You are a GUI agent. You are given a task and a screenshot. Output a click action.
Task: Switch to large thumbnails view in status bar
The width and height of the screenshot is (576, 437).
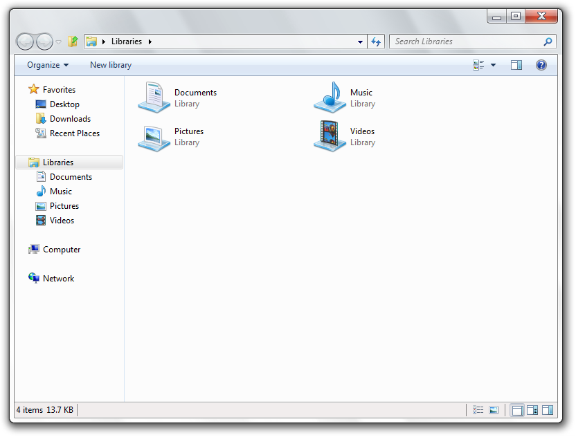[x=494, y=410]
